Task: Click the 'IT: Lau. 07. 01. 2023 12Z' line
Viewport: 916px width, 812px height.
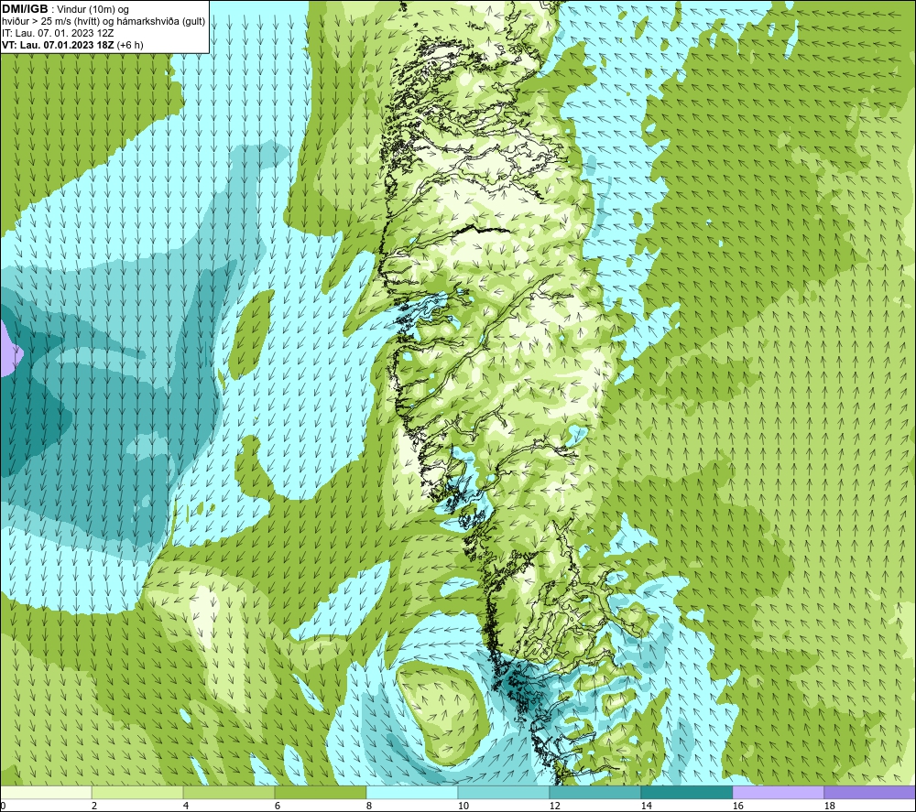Action: [x=58, y=33]
